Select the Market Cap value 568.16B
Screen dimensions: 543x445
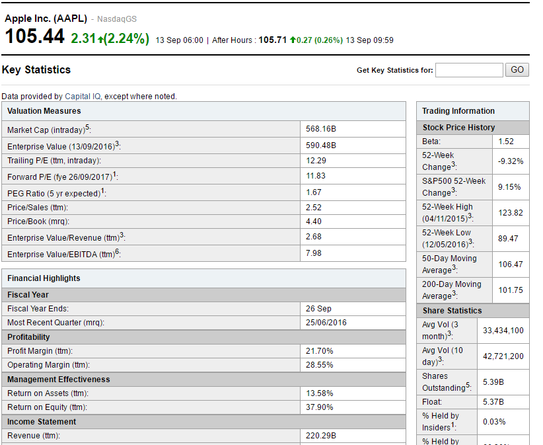pyautogui.click(x=320, y=129)
